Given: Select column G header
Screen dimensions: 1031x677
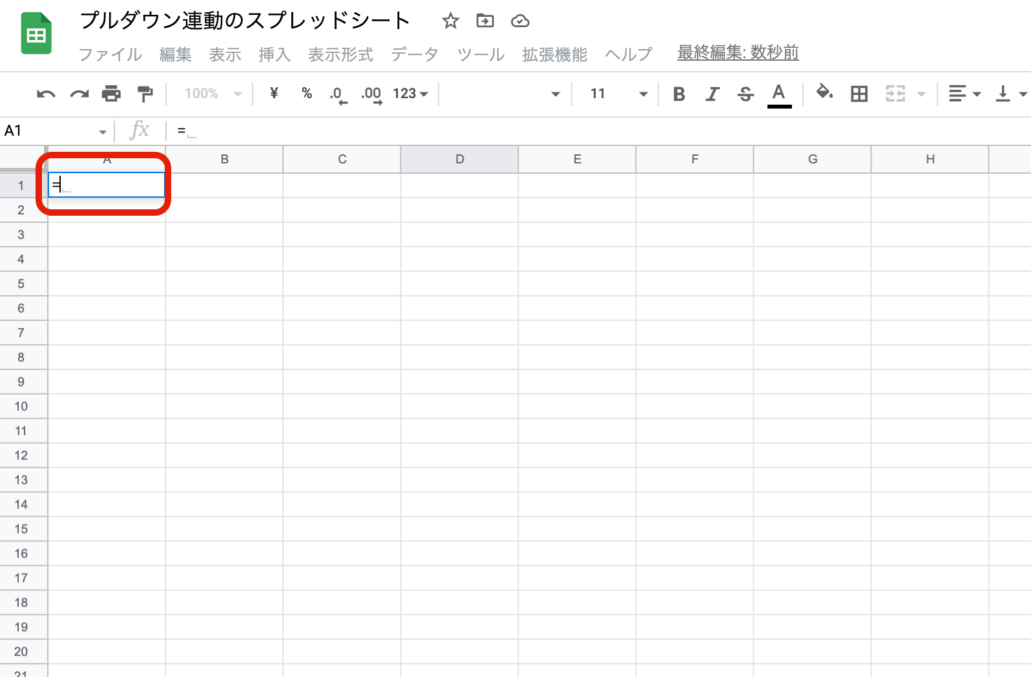Looking at the screenshot, I should click(812, 159).
